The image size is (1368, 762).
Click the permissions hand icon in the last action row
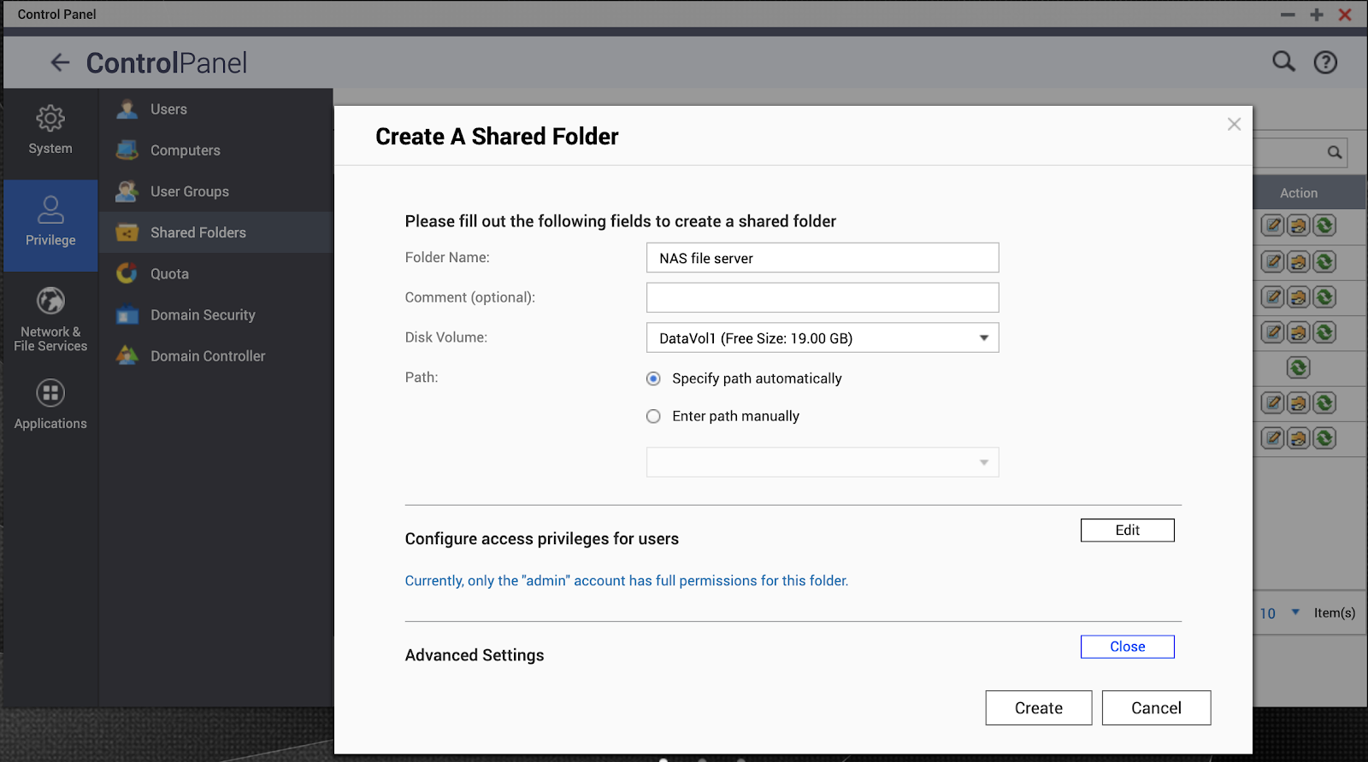click(1298, 438)
